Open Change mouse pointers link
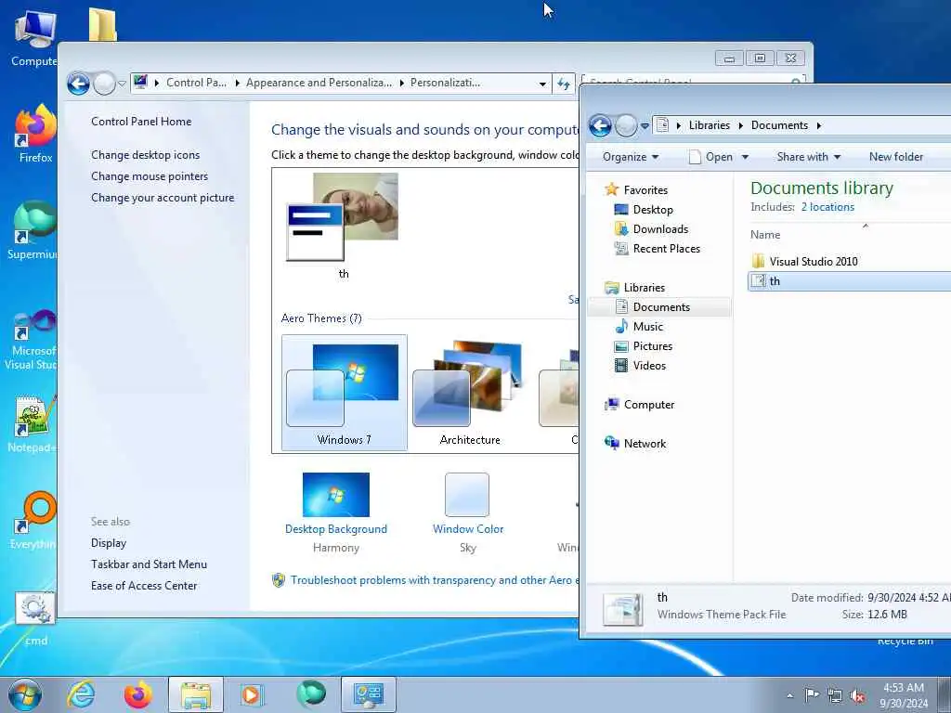Screen dimensions: 951x713 pyautogui.click(x=150, y=175)
